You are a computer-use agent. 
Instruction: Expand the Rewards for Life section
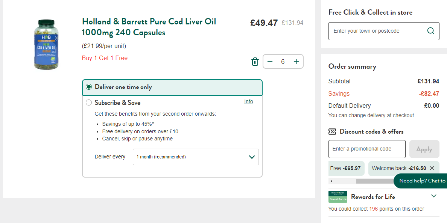(434, 196)
